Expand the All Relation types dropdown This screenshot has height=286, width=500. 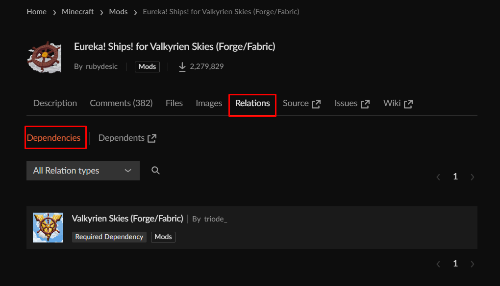[83, 171]
